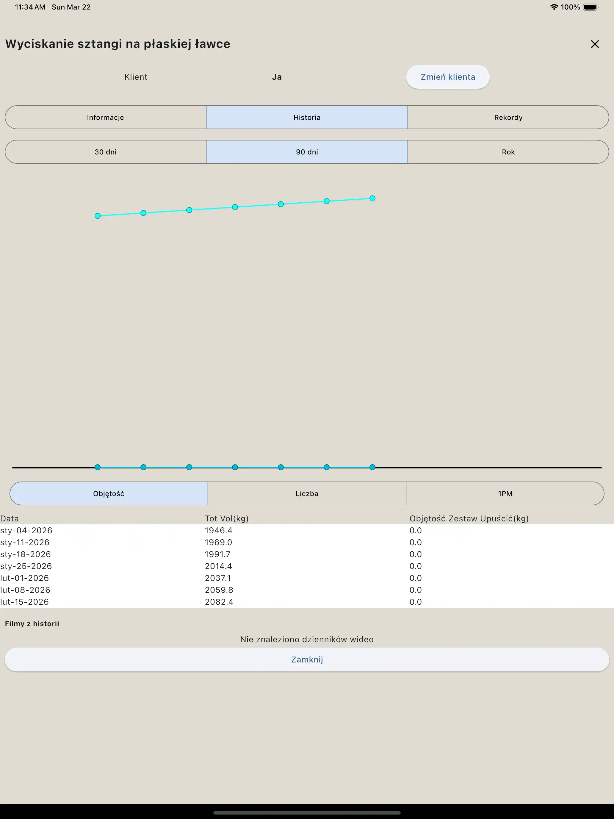
Task: Switch to the Informacje tab
Action: pos(106,117)
